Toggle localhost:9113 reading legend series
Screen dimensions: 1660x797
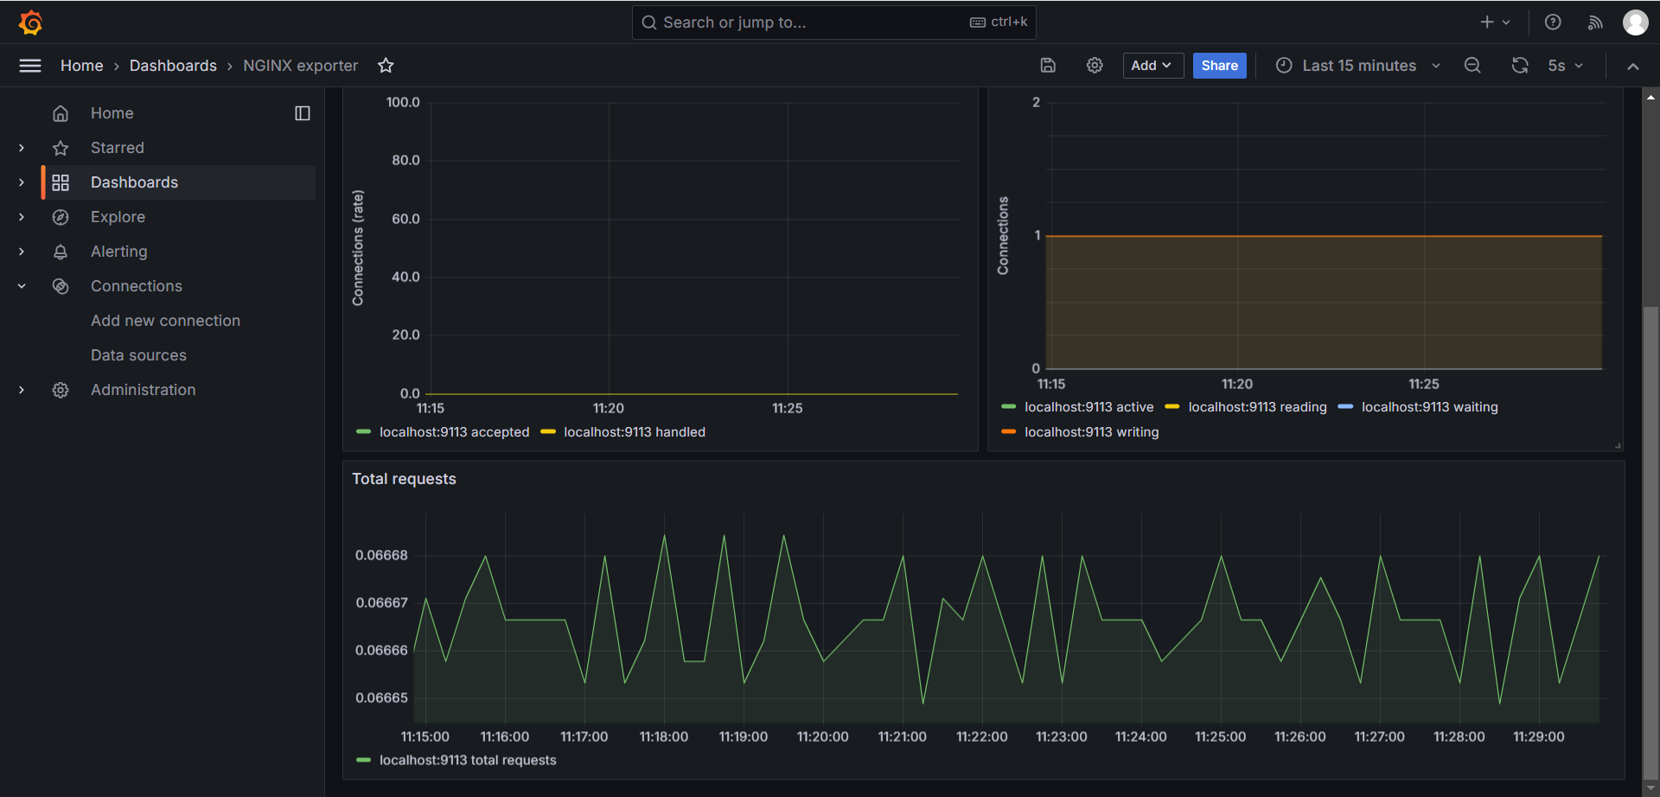[x=1257, y=407]
